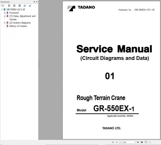
Task: Click the purple bookmark icon beside Foreword
Action: coord(7,13)
